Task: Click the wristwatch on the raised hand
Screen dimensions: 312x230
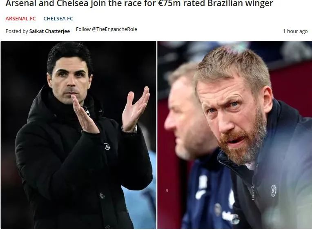Action: point(135,129)
